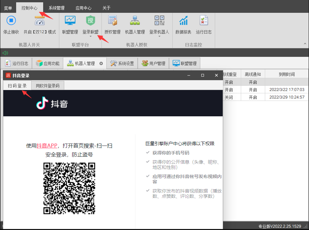Click the 日志监控 group label

(193, 45)
